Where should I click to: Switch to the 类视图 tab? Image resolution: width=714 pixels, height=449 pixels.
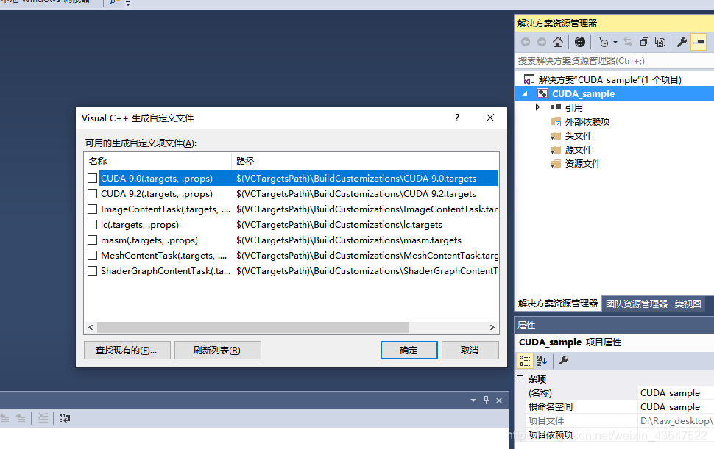pyautogui.click(x=688, y=303)
